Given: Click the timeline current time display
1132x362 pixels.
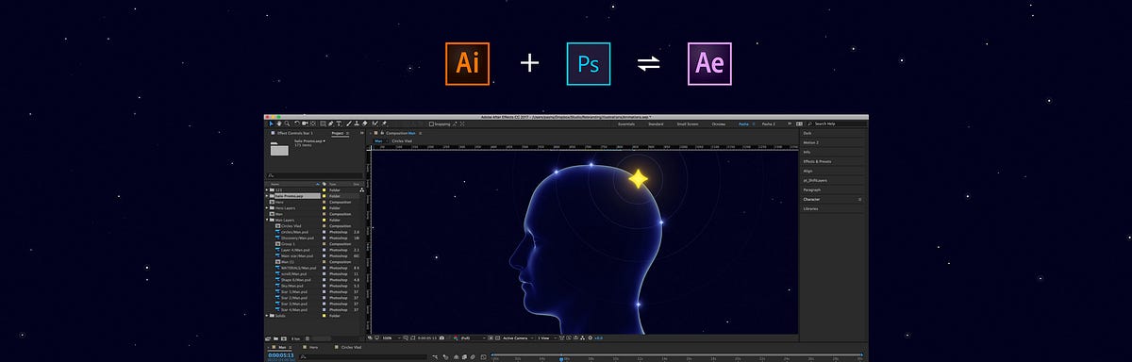Looking at the screenshot, I should tap(281, 354).
